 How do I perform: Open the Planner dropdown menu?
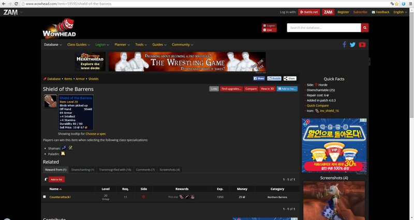pyautogui.click(x=122, y=45)
